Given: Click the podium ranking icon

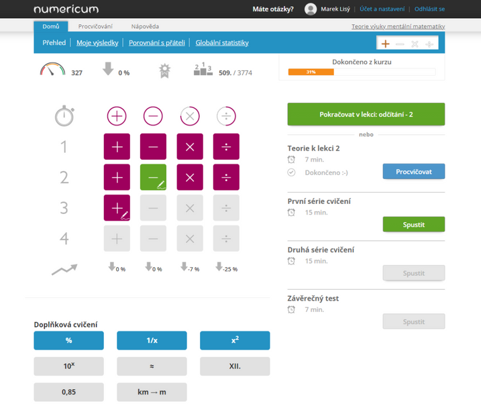Looking at the screenshot, I should click(203, 69).
